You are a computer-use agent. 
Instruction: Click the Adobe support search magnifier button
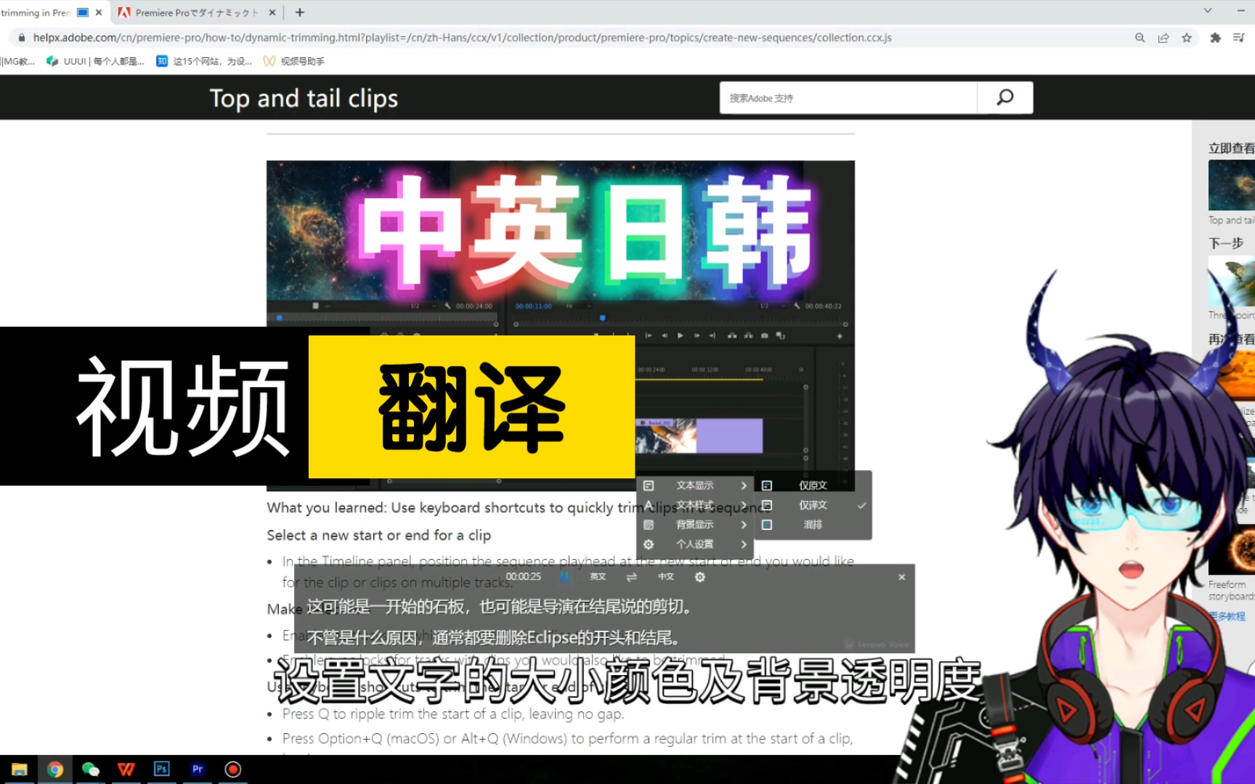click(x=1004, y=97)
